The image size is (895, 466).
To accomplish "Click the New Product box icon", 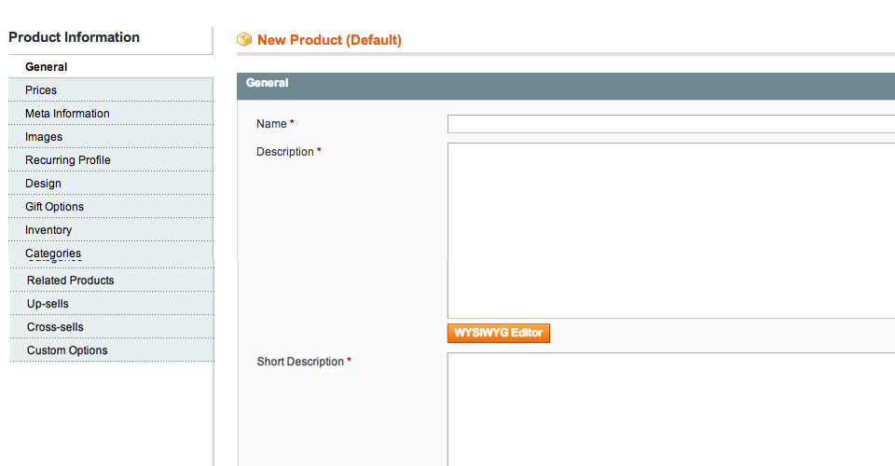I will [244, 39].
